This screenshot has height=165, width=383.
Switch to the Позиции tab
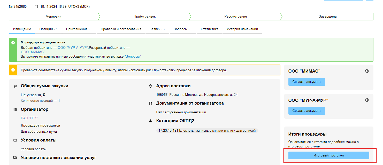pos(48,29)
